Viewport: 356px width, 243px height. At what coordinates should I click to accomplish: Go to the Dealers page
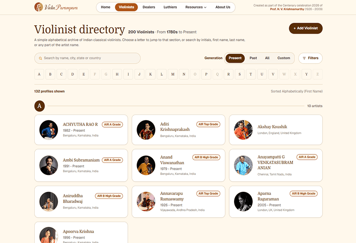[149, 7]
